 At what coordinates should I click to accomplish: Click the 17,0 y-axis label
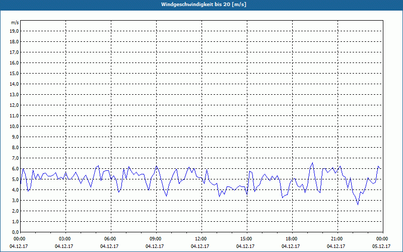(x=14, y=52)
